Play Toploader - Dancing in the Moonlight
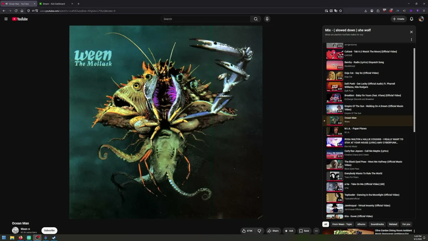 click(x=368, y=197)
